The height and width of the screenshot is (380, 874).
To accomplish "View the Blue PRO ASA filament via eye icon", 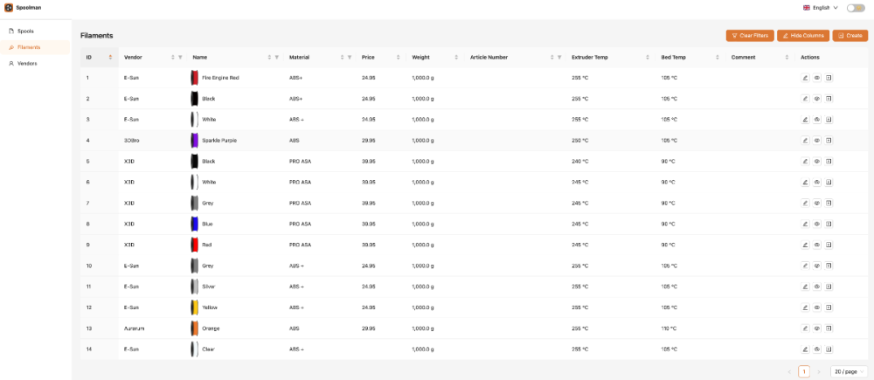I will click(817, 225).
